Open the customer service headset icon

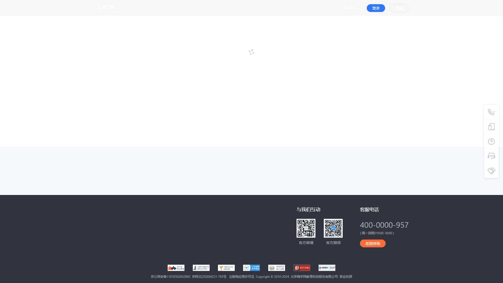pos(491,156)
